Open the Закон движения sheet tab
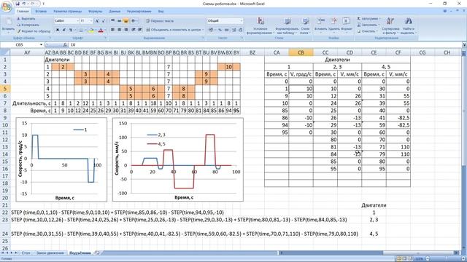The width and height of the screenshot is (467, 262). pos(50,253)
